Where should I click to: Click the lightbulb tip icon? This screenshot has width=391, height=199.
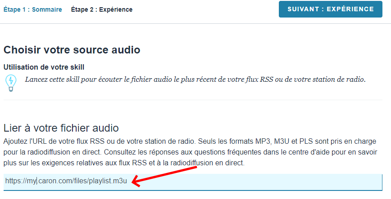click(x=10, y=83)
